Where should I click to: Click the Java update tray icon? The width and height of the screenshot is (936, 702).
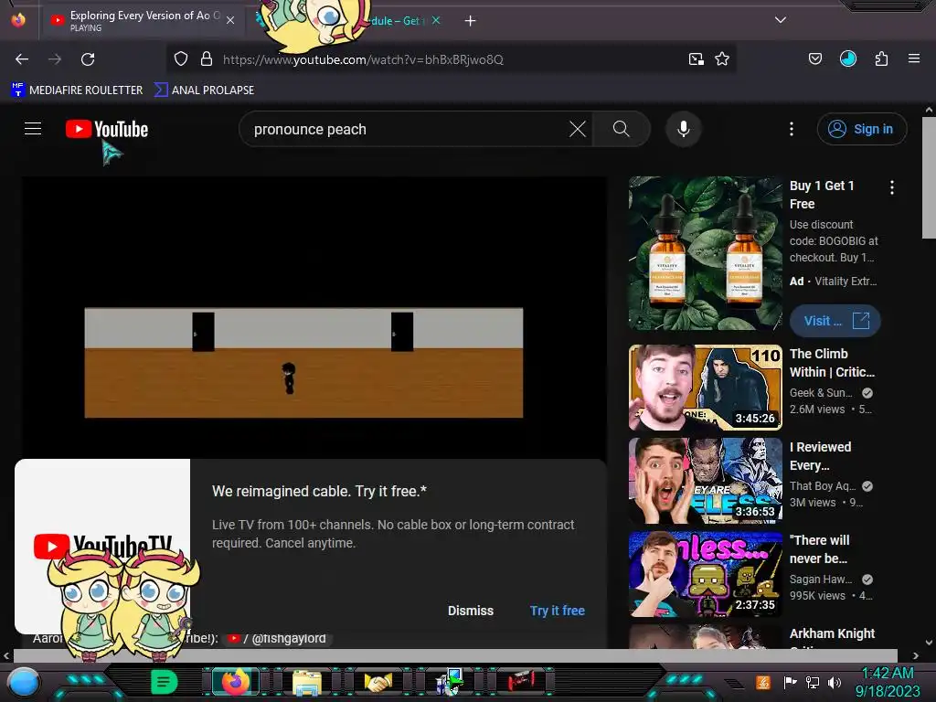coord(763,682)
